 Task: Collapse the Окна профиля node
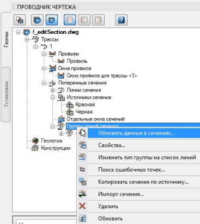44,69
